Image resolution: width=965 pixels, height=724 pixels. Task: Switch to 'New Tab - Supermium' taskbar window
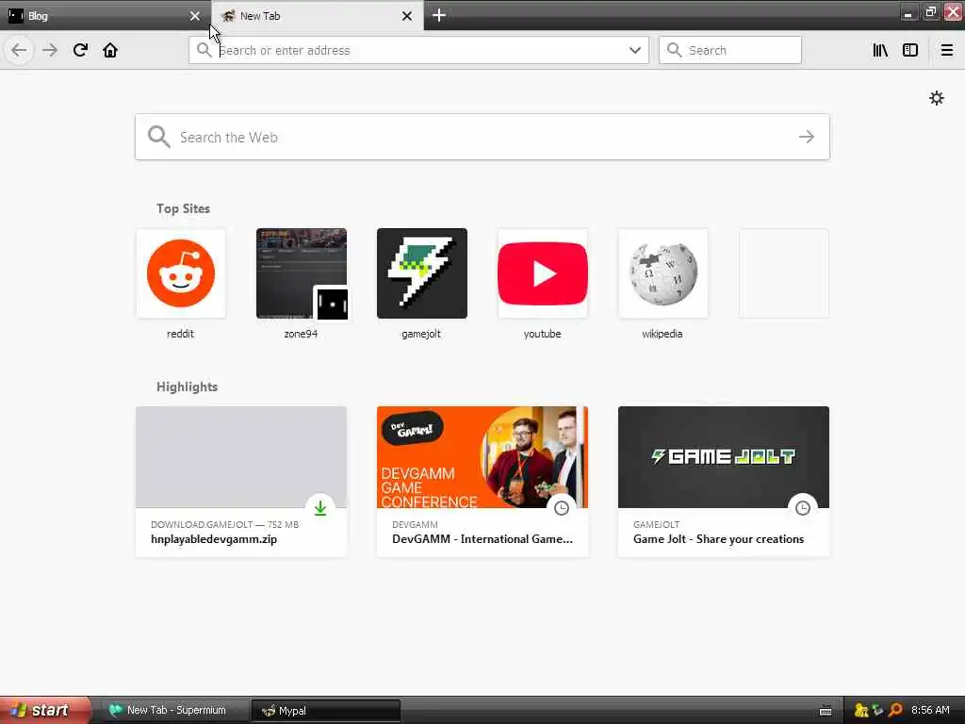(x=174, y=711)
